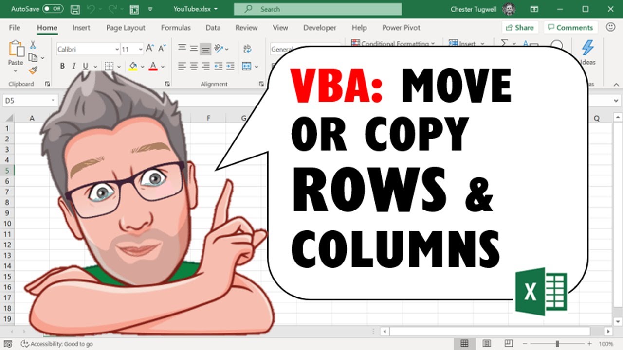Switch to the Page Layout tab

pos(126,28)
